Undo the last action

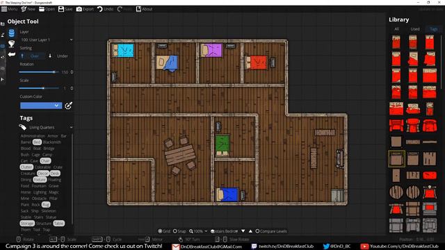(x=105, y=9)
